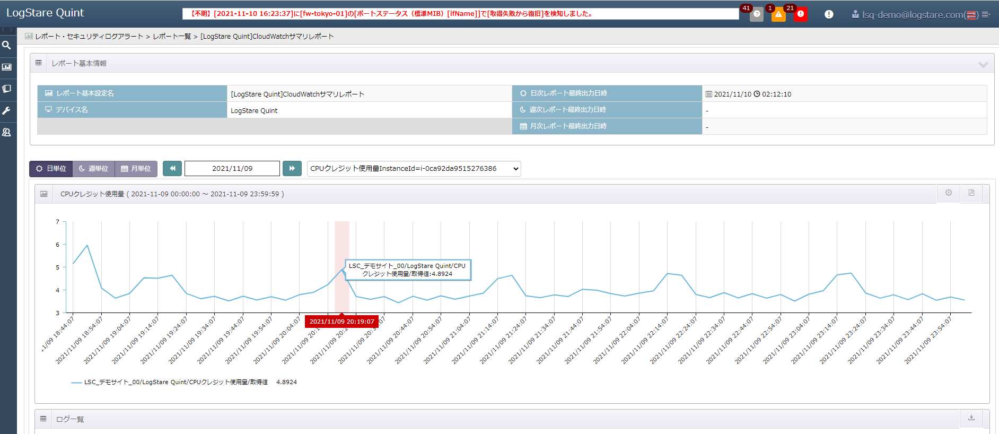
Task: Click the レポート基本設定名 label cell
Action: pos(132,93)
